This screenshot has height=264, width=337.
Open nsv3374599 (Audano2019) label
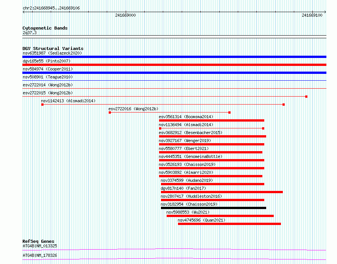(x=187, y=180)
